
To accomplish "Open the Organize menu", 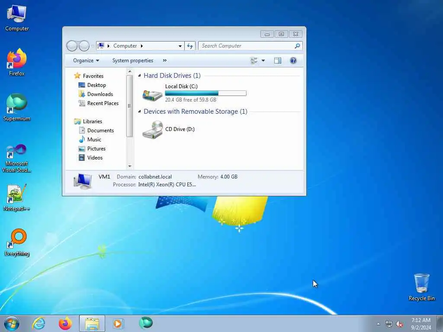I will (x=86, y=61).
